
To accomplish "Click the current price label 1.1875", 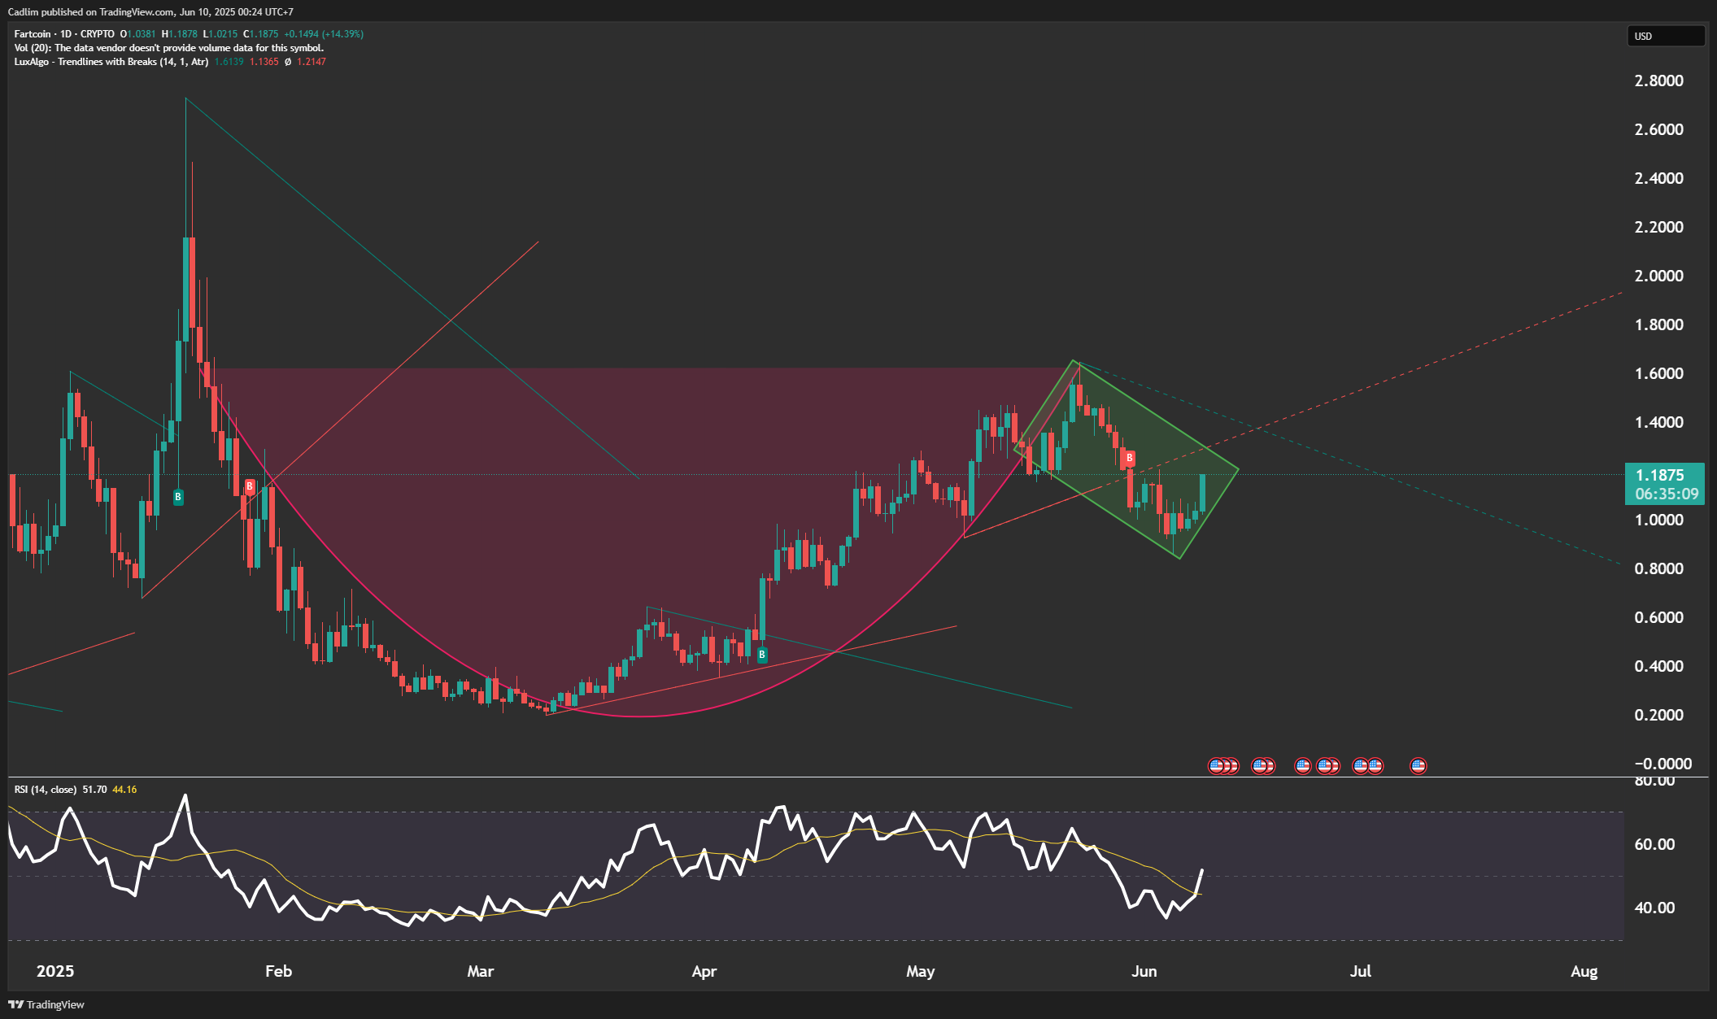I will tap(1660, 475).
